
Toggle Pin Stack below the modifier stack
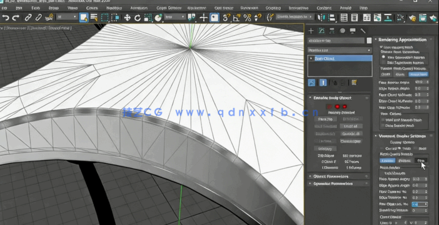coord(311,82)
